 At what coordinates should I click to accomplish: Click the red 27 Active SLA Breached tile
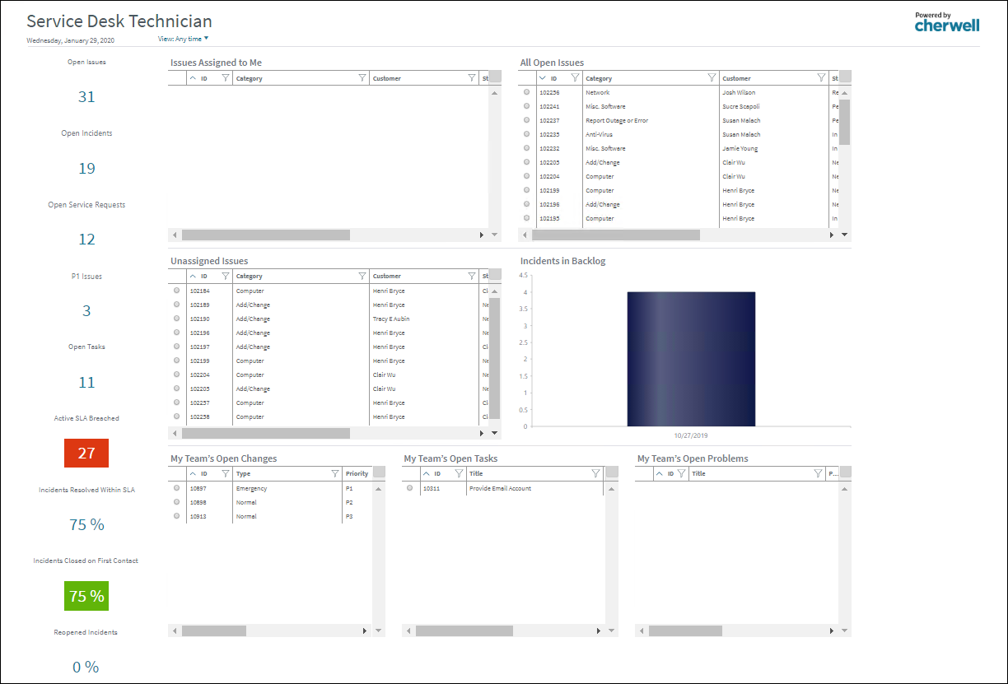(86, 453)
